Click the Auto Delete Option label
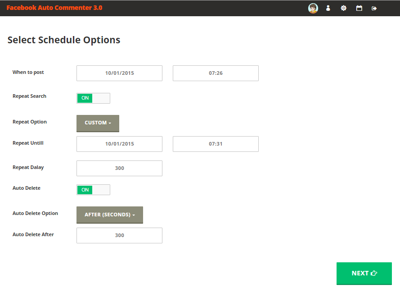The width and height of the screenshot is (400, 288). 35,213
